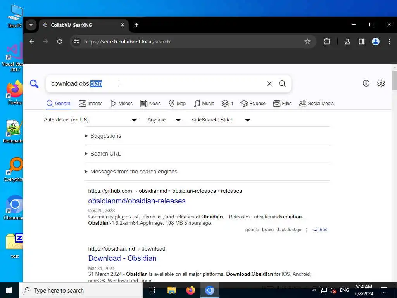Open the network status tray icon

(x=324, y=290)
